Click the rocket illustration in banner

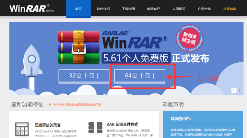[32, 67]
